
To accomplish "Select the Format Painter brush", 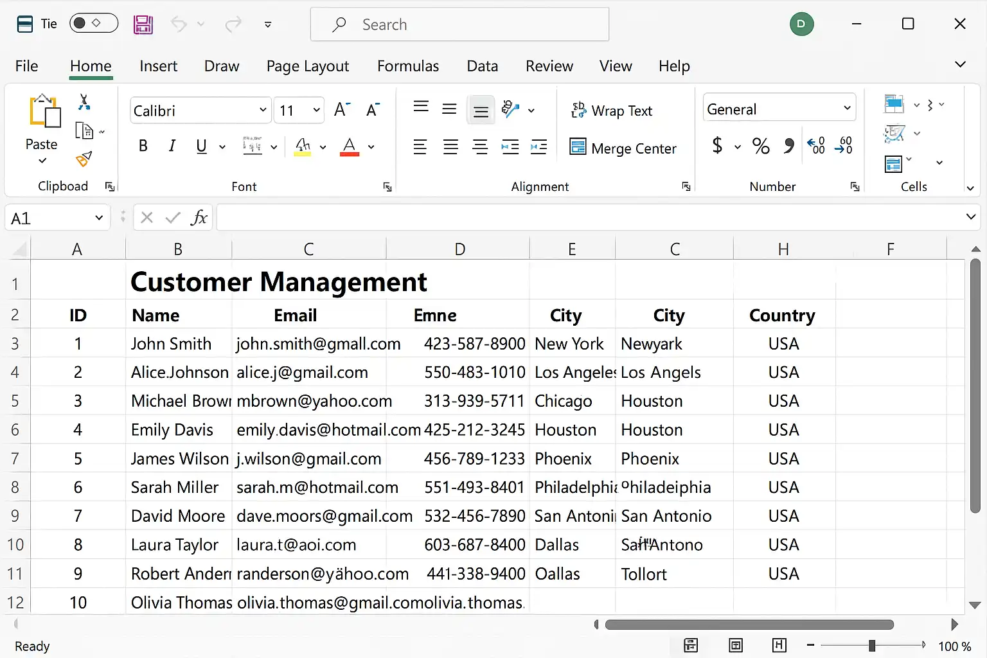I will pos(84,159).
